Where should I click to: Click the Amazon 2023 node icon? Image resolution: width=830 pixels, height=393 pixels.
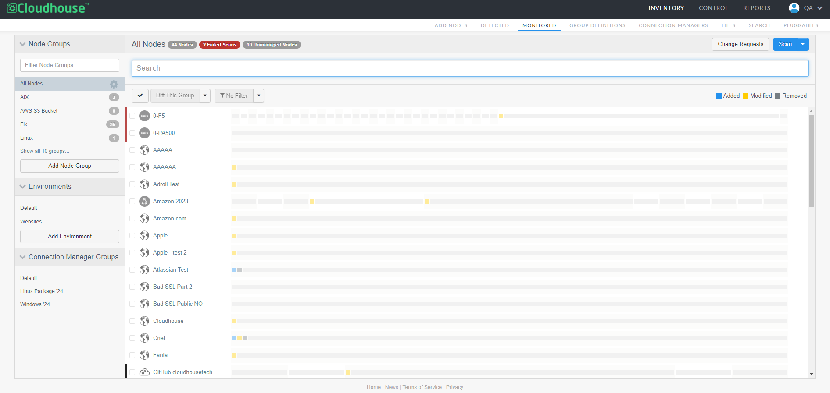tap(144, 202)
